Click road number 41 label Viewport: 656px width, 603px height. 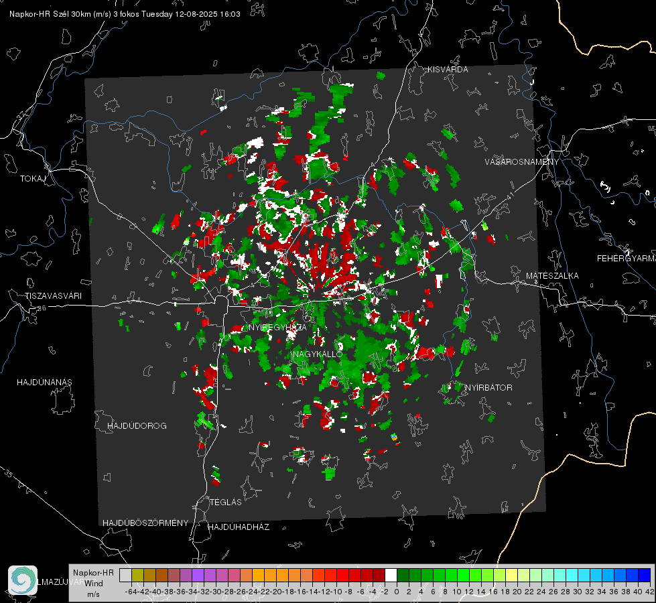pyautogui.click(x=510, y=194)
